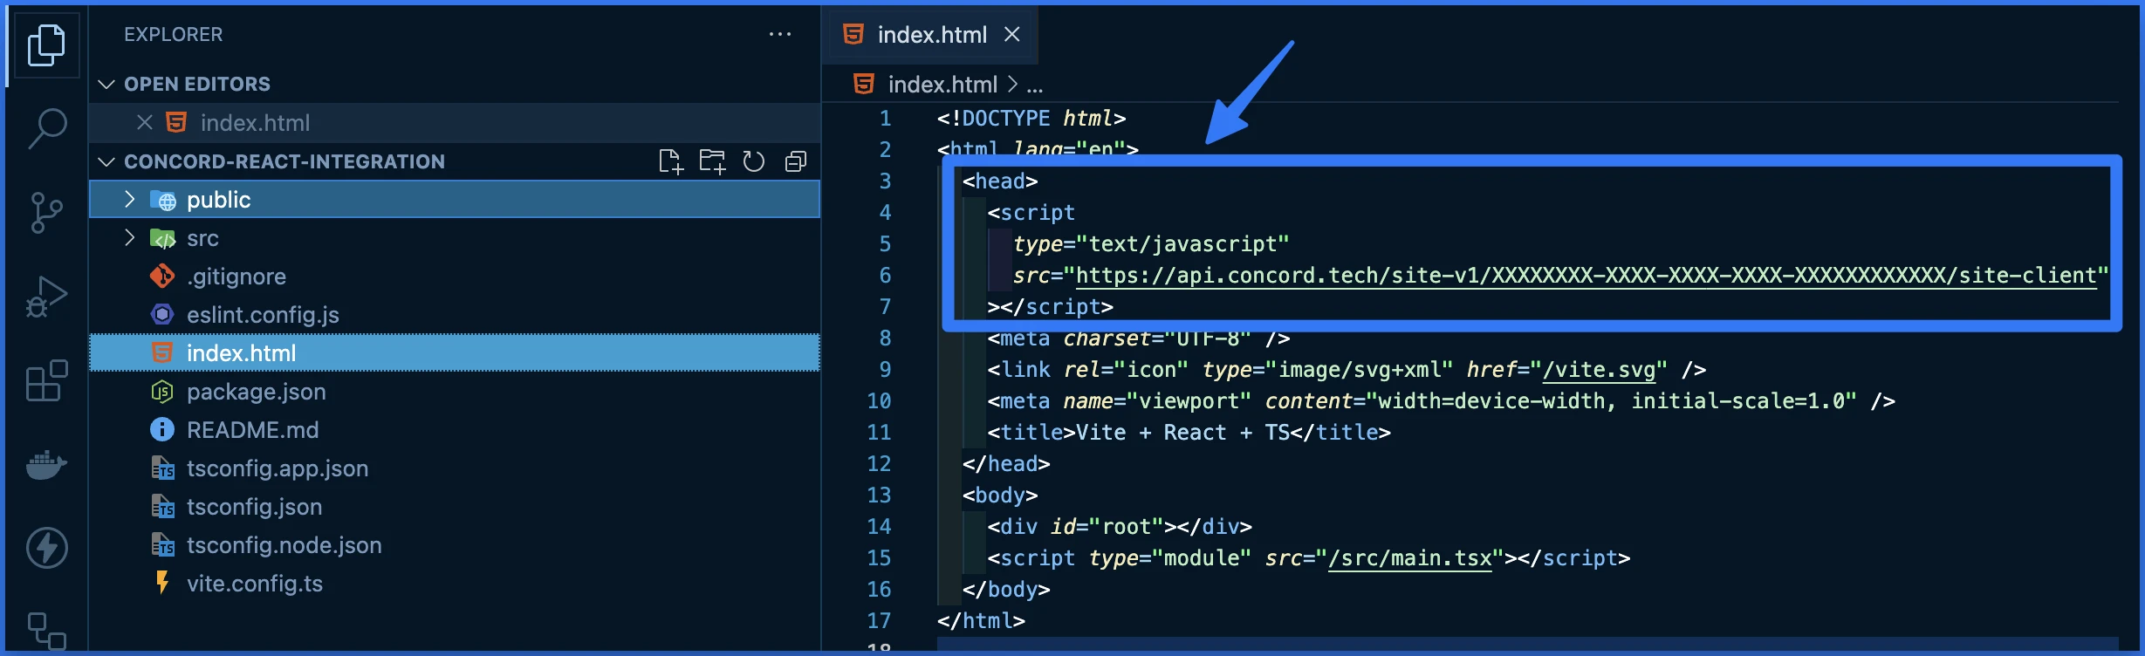This screenshot has height=656, width=2145.
Task: Open the Explorer view in activity bar
Action: [x=46, y=44]
